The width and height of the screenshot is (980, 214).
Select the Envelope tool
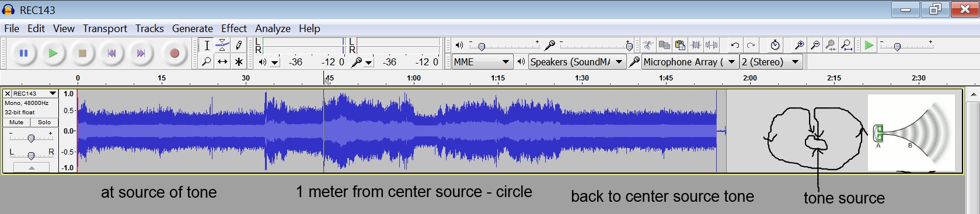point(222,45)
